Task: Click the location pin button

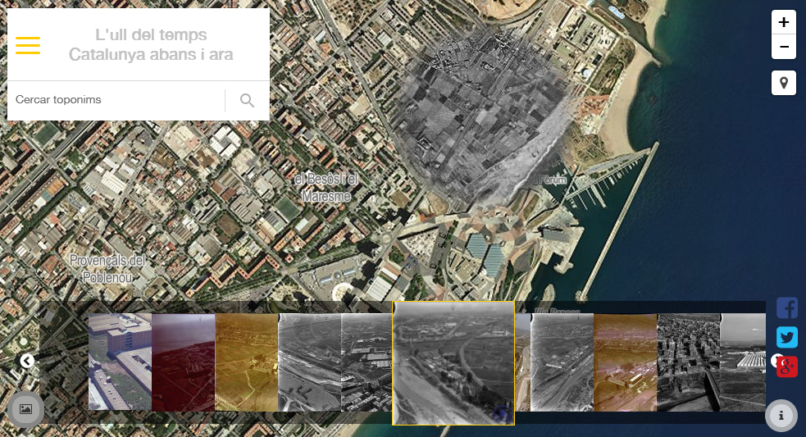Action: (x=784, y=83)
